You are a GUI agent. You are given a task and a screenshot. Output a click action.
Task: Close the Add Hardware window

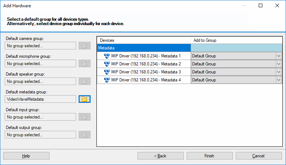(277, 6)
